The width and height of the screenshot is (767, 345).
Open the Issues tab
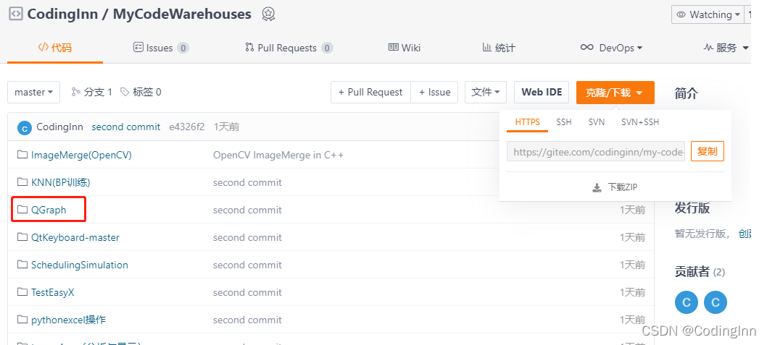click(x=161, y=47)
